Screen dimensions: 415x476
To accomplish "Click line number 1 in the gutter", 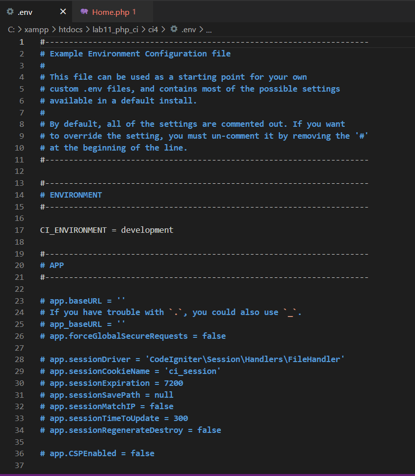I will [x=21, y=42].
